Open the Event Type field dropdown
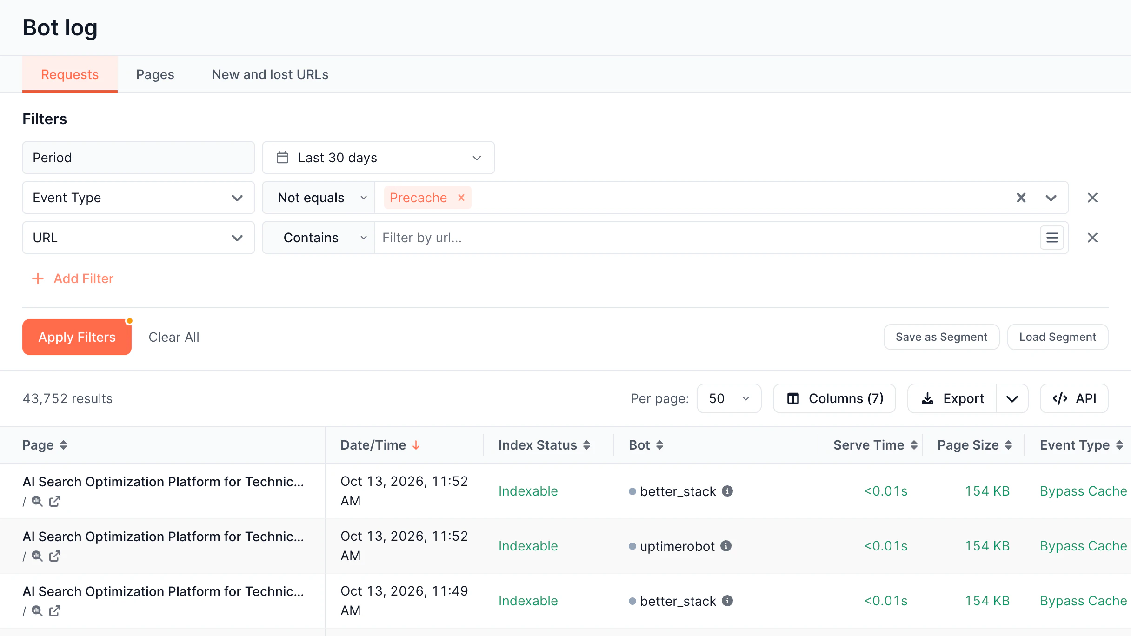The width and height of the screenshot is (1131, 636). coord(139,198)
